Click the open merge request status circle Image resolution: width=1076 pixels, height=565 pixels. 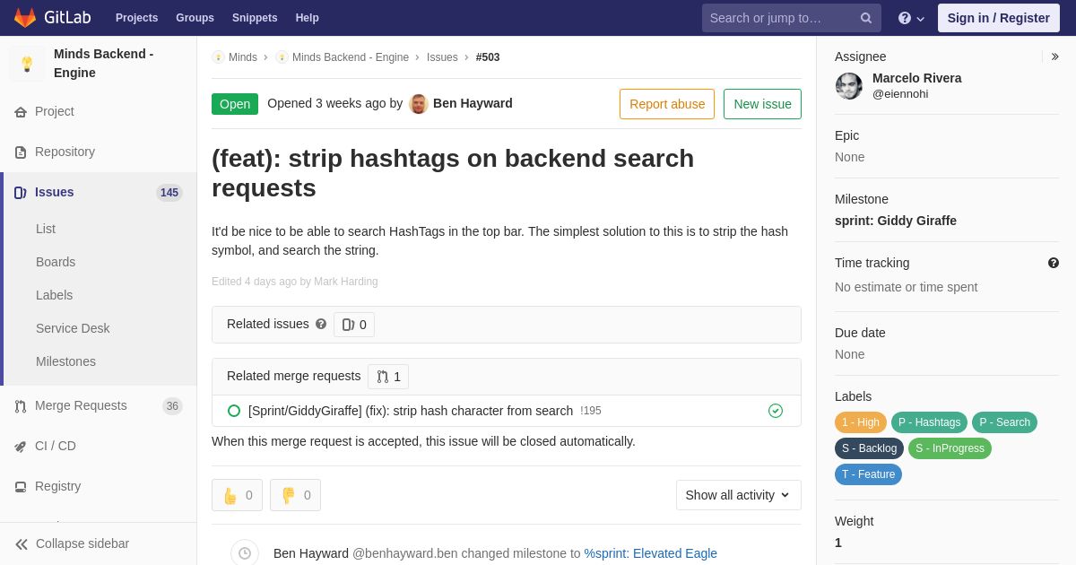[234, 411]
